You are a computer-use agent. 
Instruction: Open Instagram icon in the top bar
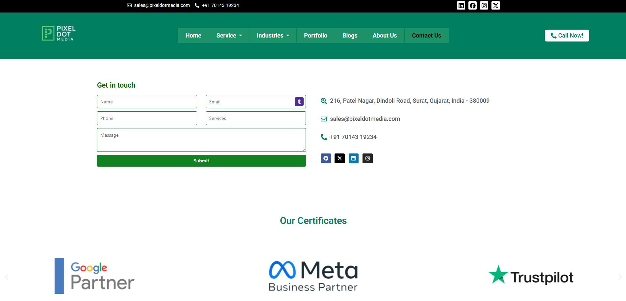[484, 5]
